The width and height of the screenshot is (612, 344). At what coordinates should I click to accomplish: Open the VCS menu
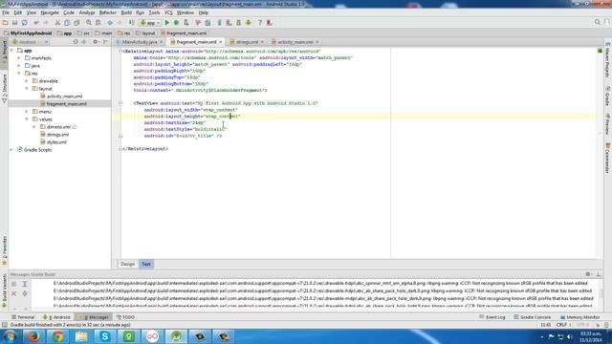[x=168, y=12]
